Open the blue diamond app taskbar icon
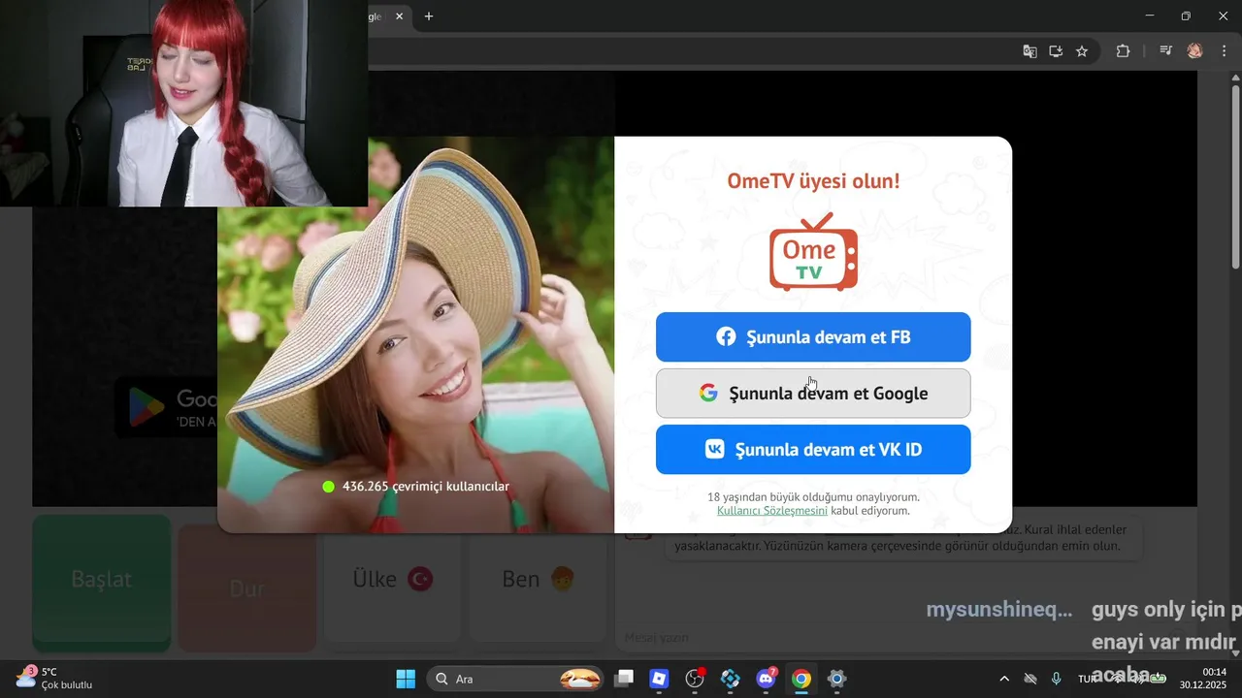The height and width of the screenshot is (698, 1242). 731,679
